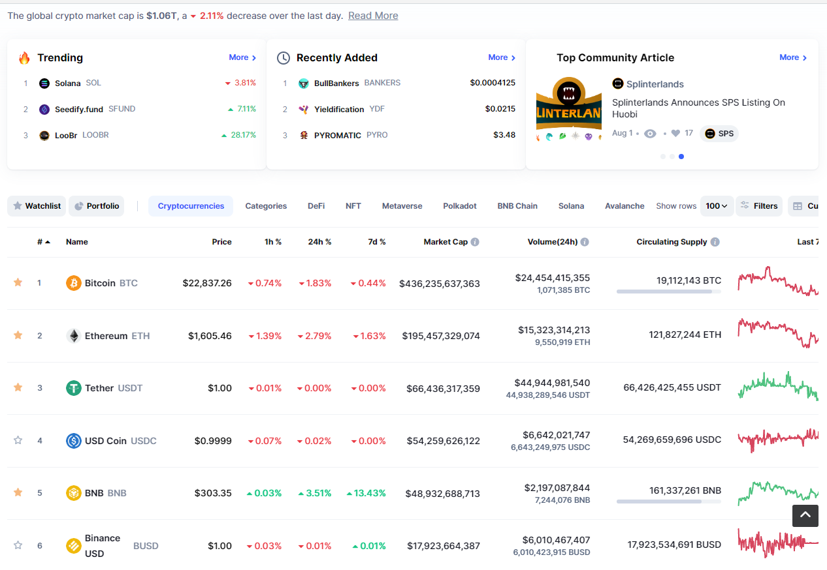Image resolution: width=827 pixels, height=570 pixels.
Task: Select the Cryptocurrencies tab
Action: 191,206
